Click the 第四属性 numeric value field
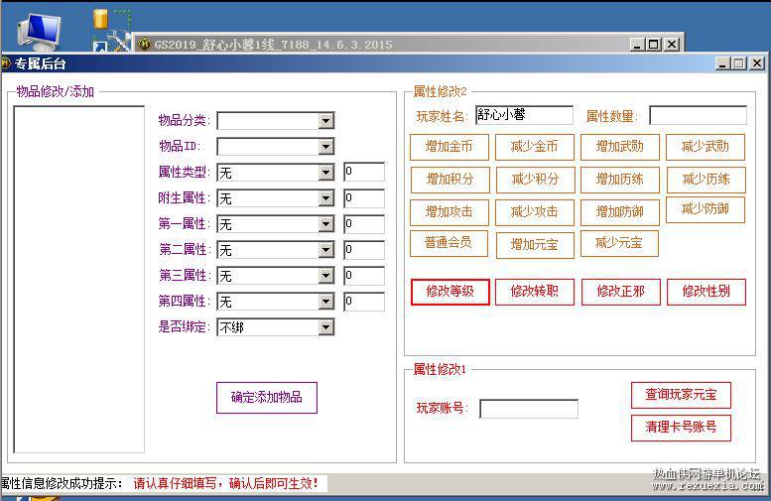 point(364,302)
